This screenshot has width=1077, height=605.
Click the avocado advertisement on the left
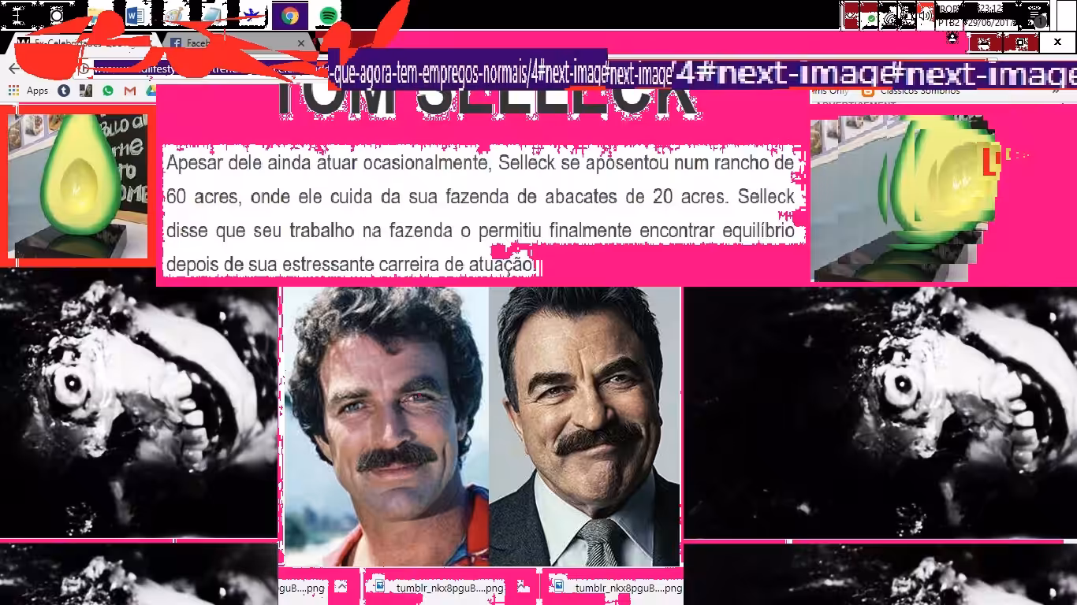(77, 186)
